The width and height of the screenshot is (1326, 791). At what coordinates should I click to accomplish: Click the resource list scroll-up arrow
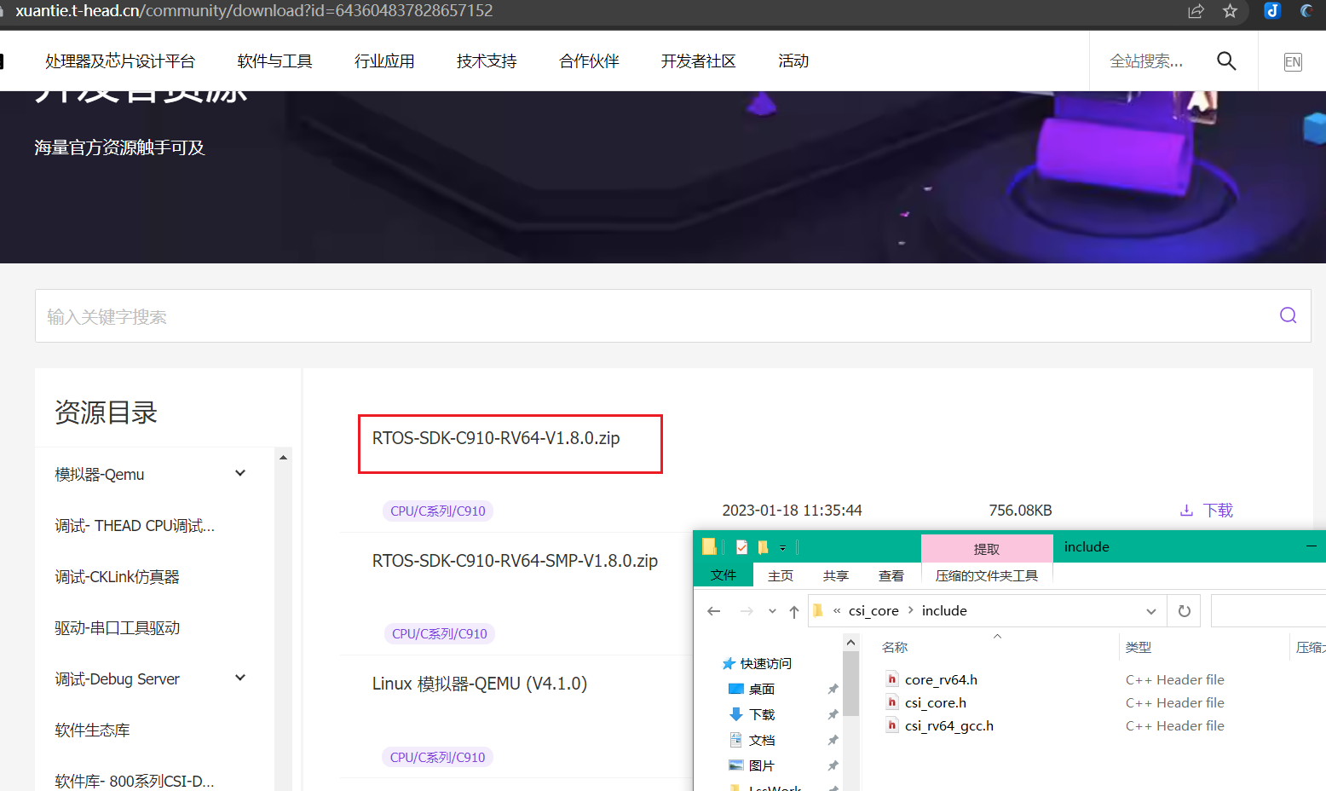283,458
